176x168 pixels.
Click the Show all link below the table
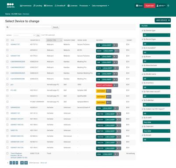pos(44,163)
